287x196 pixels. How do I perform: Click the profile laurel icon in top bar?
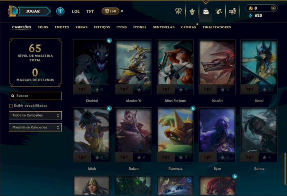(192, 11)
